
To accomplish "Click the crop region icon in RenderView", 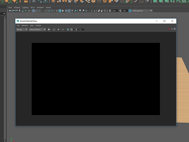I will coord(68,30).
